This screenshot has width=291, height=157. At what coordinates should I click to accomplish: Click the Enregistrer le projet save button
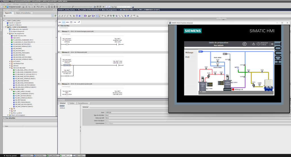(14, 7)
